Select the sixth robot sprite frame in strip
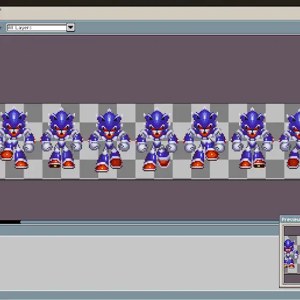Image resolution: width=300 pixels, height=300 pixels. click(252, 138)
